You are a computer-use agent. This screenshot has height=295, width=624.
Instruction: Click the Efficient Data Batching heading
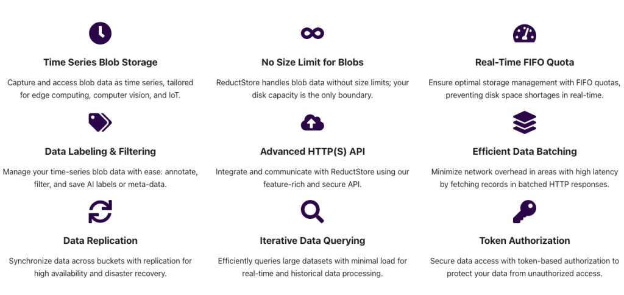click(x=524, y=151)
